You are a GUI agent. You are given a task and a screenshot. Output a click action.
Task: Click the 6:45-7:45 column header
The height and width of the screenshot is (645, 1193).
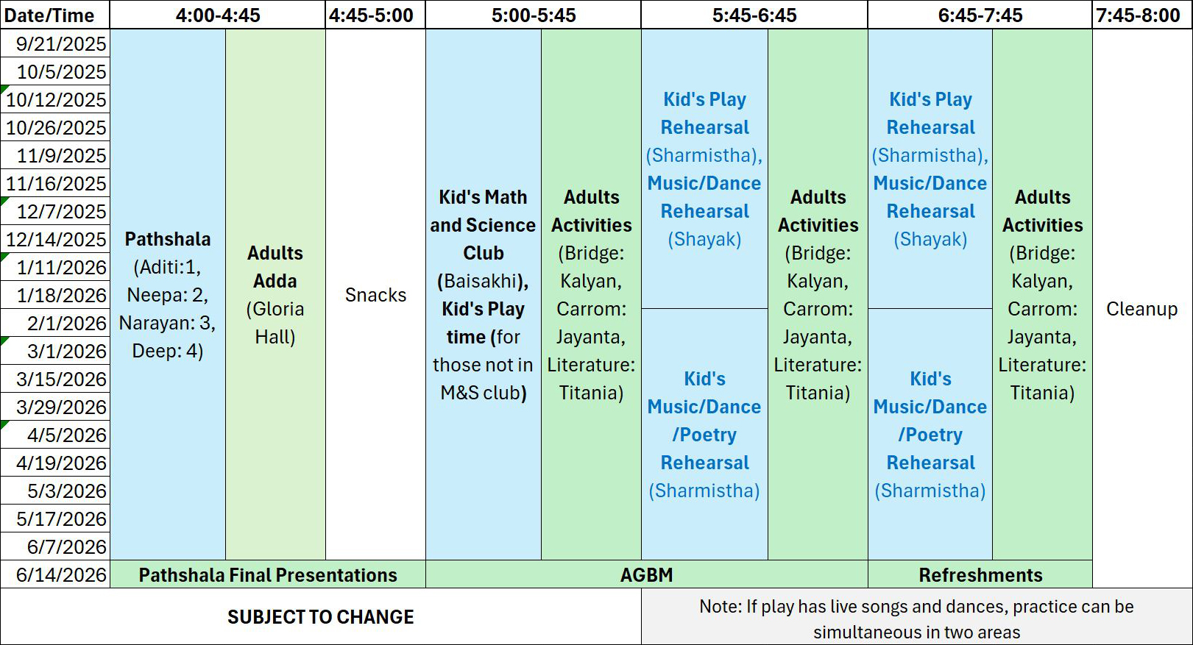pyautogui.click(x=980, y=15)
